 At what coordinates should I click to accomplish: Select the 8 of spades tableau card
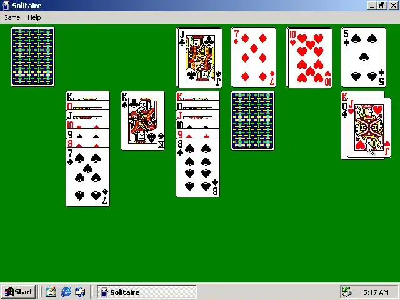click(197, 167)
